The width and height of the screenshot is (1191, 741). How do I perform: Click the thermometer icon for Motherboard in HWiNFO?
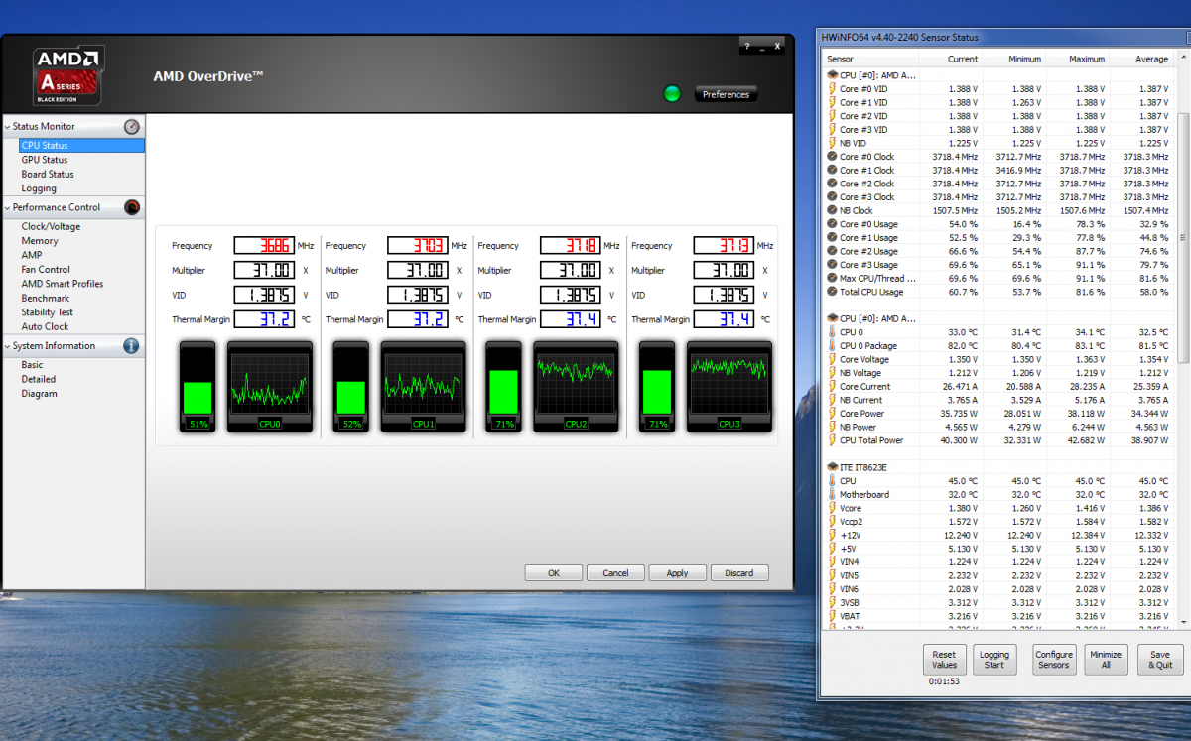(832, 494)
